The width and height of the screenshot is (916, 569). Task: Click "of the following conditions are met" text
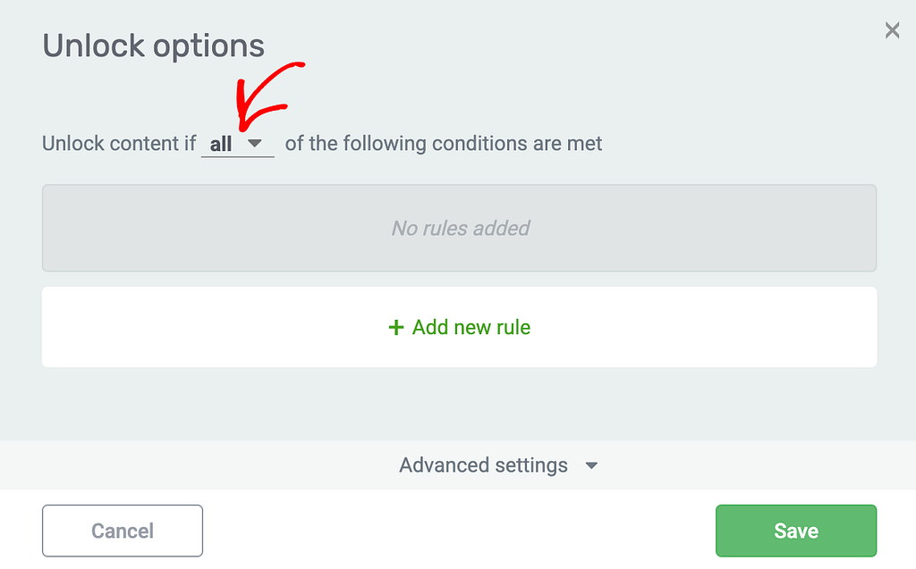(x=444, y=143)
